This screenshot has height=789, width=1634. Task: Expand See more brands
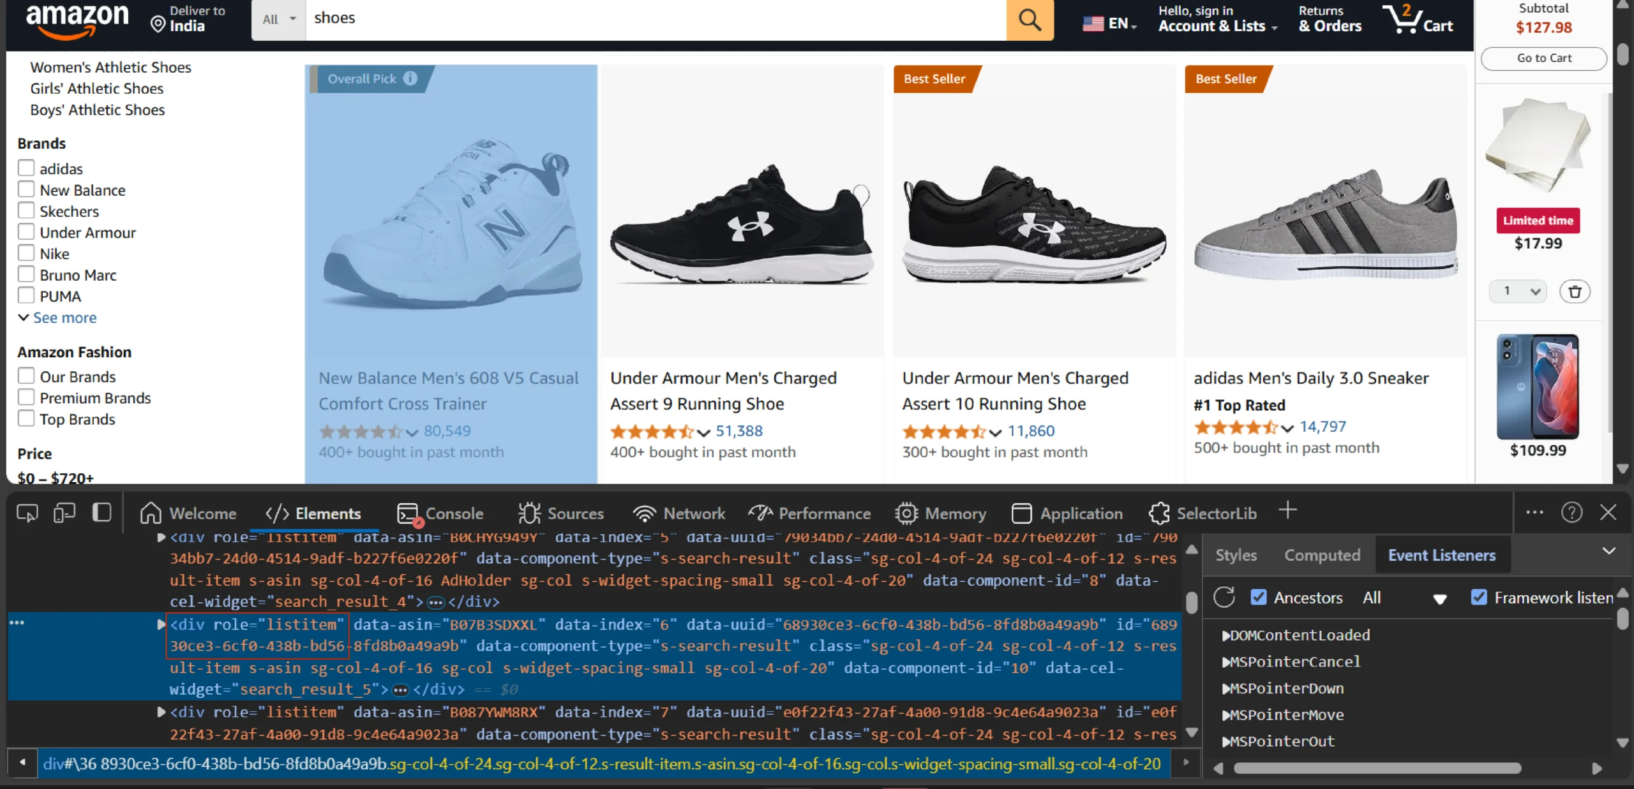pyautogui.click(x=57, y=318)
